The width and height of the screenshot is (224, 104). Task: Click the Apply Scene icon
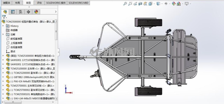(179, 4)
